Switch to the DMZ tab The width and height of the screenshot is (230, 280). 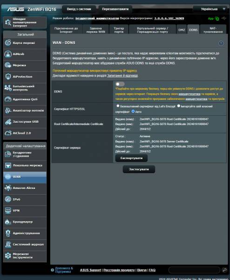[x=182, y=30]
